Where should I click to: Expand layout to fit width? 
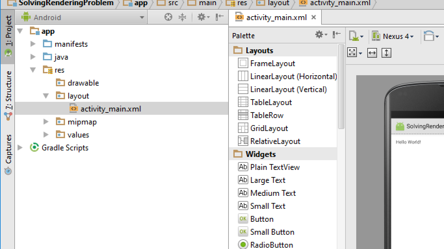[372, 53]
